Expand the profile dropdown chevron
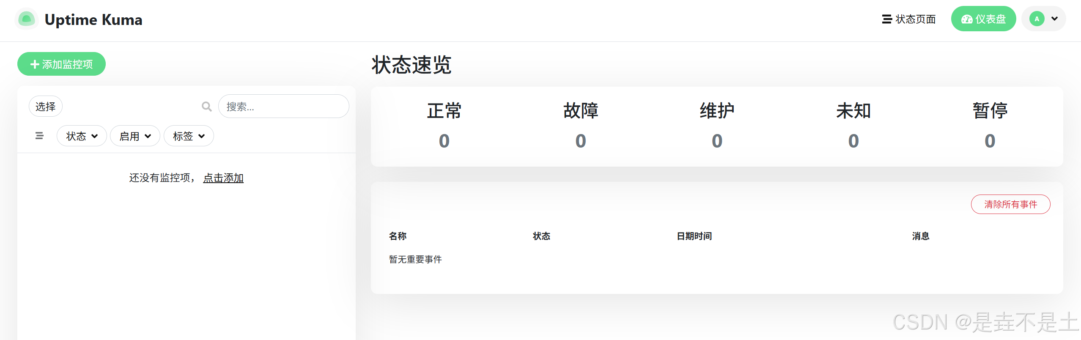Screen dimensions: 1081x340 click(x=1055, y=19)
